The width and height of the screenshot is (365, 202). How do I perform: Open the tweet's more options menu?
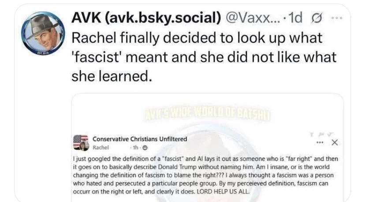click(337, 17)
